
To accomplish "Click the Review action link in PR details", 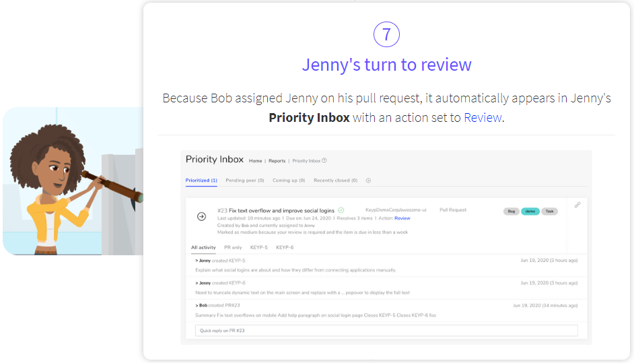I will pyautogui.click(x=402, y=218).
